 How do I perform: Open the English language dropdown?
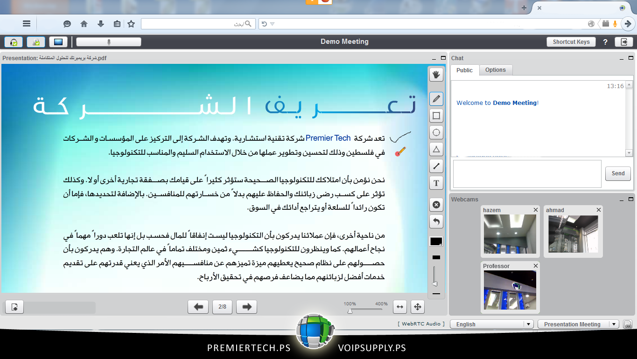[x=491, y=324]
